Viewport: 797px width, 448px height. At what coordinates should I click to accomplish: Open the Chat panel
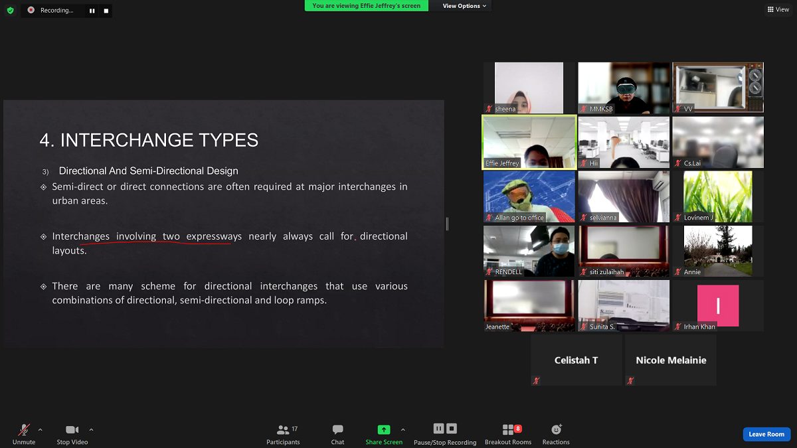click(x=337, y=435)
